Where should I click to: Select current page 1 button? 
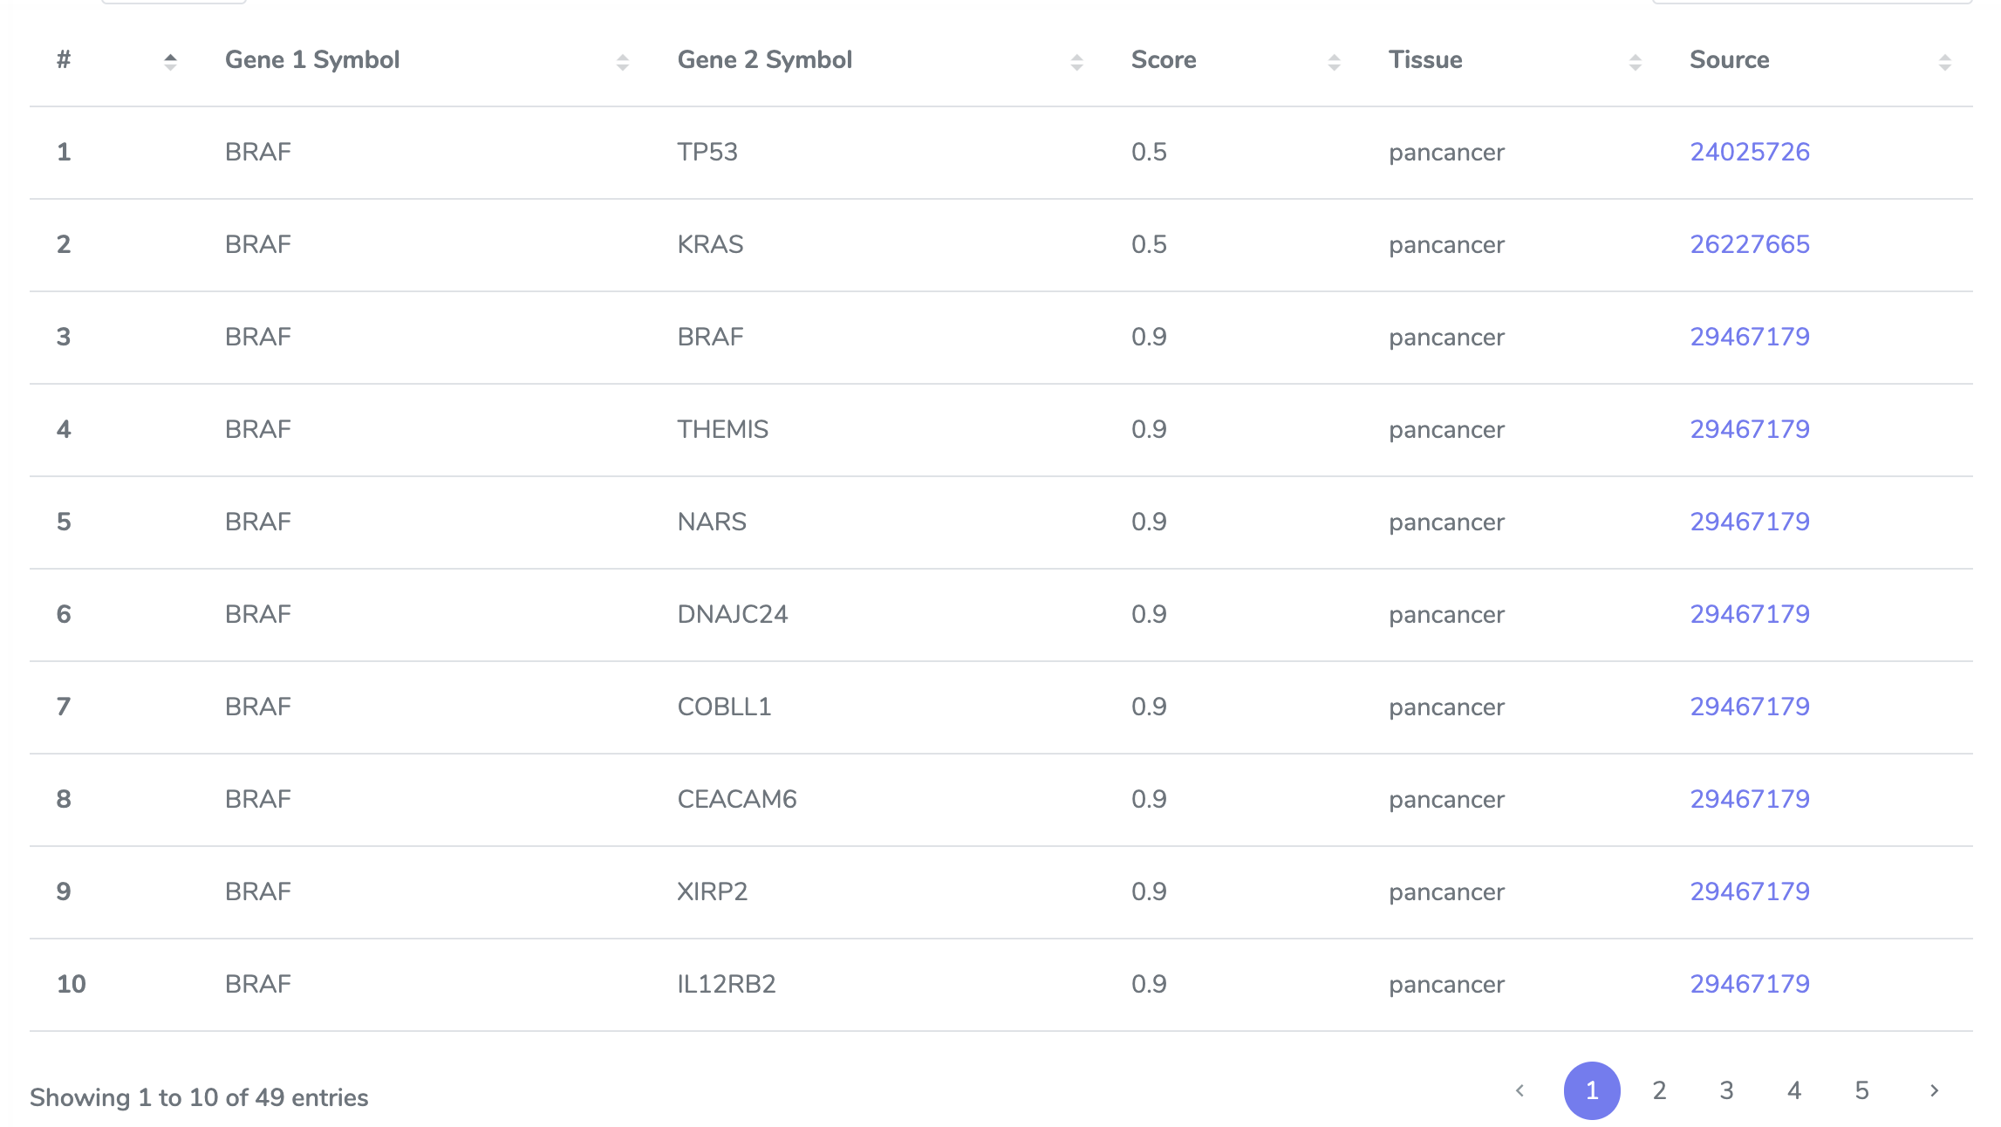tap(1592, 1090)
